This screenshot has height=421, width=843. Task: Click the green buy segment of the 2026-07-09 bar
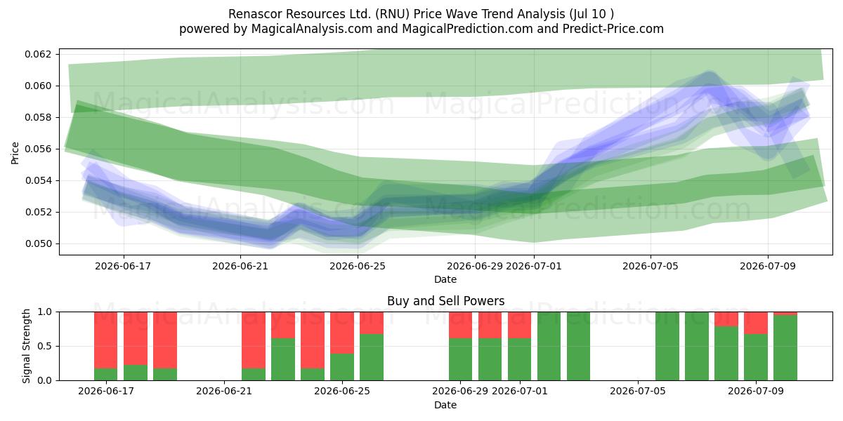pyautogui.click(x=756, y=357)
